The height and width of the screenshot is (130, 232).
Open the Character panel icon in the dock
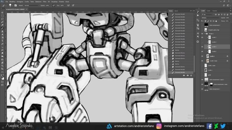pos(198,33)
